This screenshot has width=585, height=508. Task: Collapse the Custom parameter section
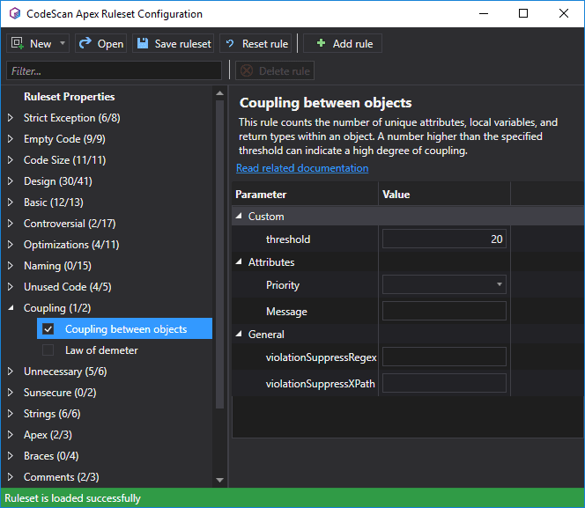click(x=239, y=217)
